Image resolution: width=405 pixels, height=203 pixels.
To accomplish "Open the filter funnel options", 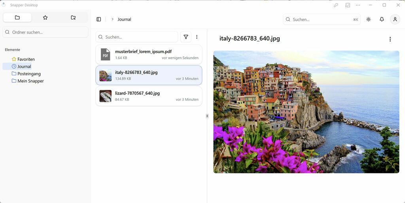I will click(186, 37).
